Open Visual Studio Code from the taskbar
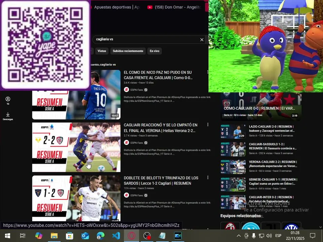Screen dimensions: 323x242 pos(116,236)
